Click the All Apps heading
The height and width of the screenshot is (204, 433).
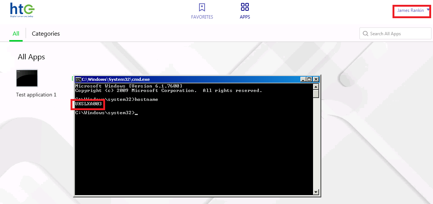[x=32, y=57]
